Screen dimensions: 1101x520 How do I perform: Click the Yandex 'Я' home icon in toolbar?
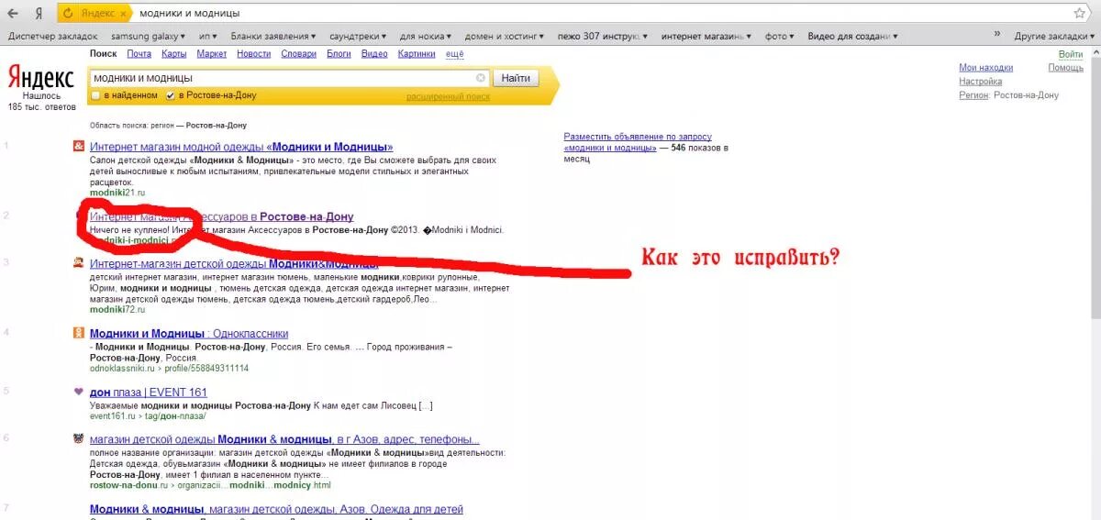click(39, 14)
